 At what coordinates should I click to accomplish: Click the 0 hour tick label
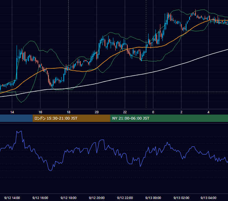pos(153,112)
